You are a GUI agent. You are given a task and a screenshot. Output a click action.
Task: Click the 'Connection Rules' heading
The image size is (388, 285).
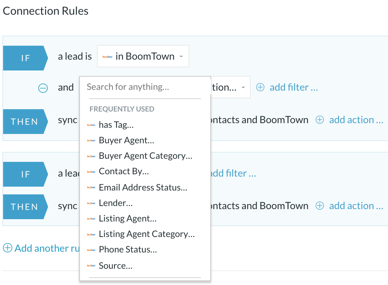point(45,11)
